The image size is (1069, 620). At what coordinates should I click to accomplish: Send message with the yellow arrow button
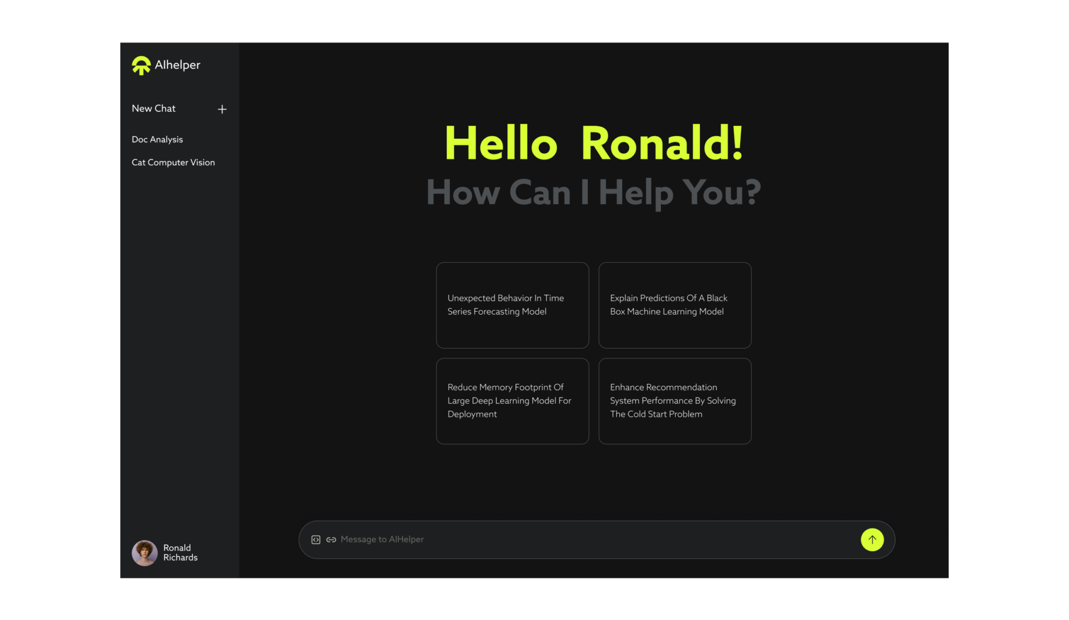[872, 540]
